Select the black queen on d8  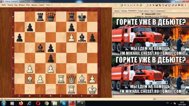pyautogui.click(x=51, y=17)
